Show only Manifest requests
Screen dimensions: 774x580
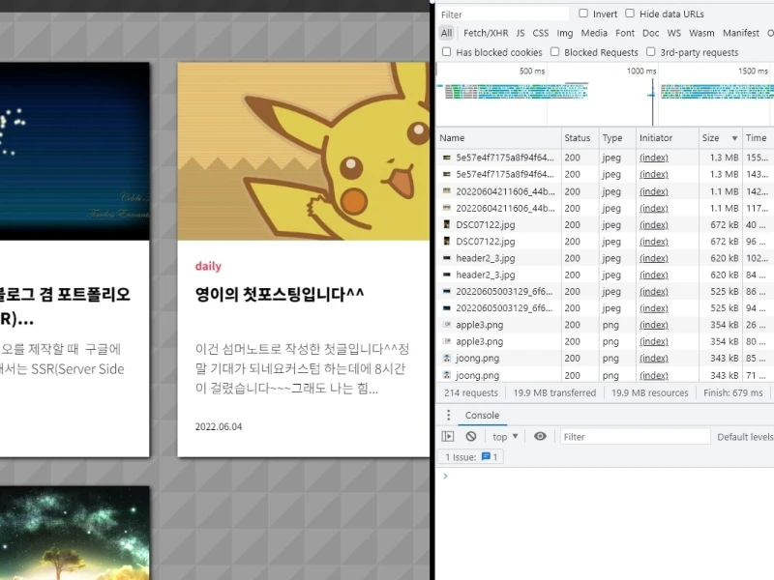(x=741, y=33)
